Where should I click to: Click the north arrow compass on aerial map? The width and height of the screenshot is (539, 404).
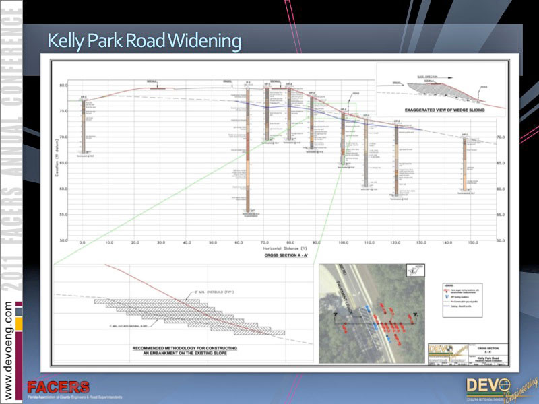(x=413, y=271)
